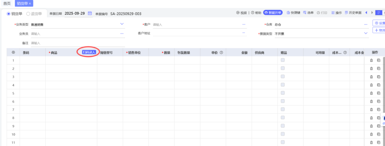
Task: Go to previous document with left arrow
Action: [366, 13]
